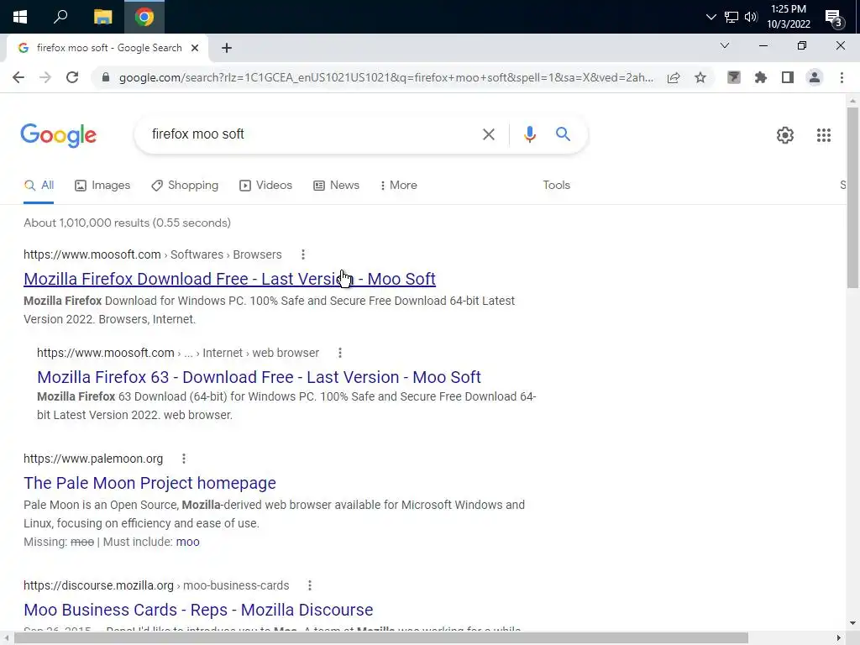Open Mozilla Firefox Download Free result
Screen dimensions: 860x645
[x=230, y=279]
